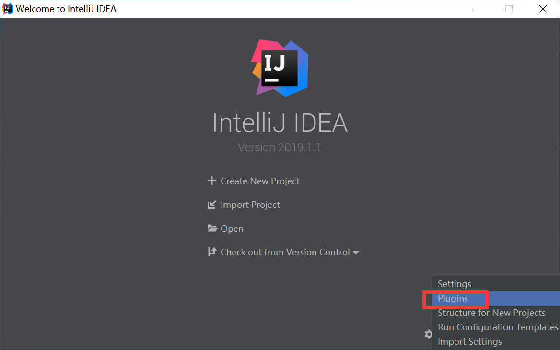The width and height of the screenshot is (560, 350).
Task: Expand the Check out from Version Control dropdown
Action: [356, 252]
